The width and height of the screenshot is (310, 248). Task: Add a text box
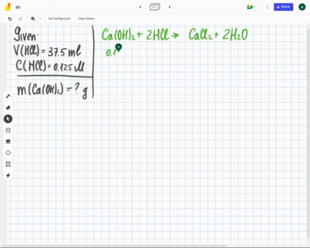coord(8,164)
